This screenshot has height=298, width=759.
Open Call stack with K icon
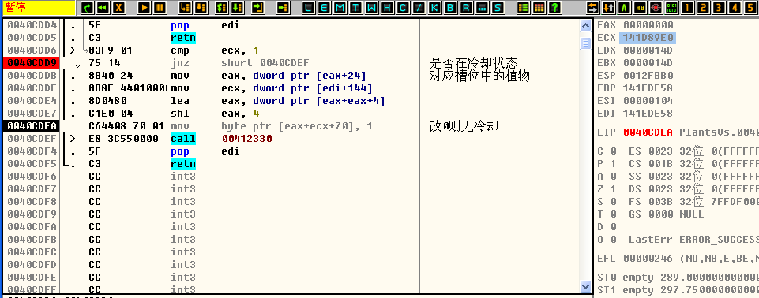(x=434, y=7)
